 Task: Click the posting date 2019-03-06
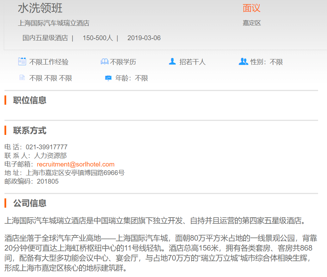click(144, 38)
